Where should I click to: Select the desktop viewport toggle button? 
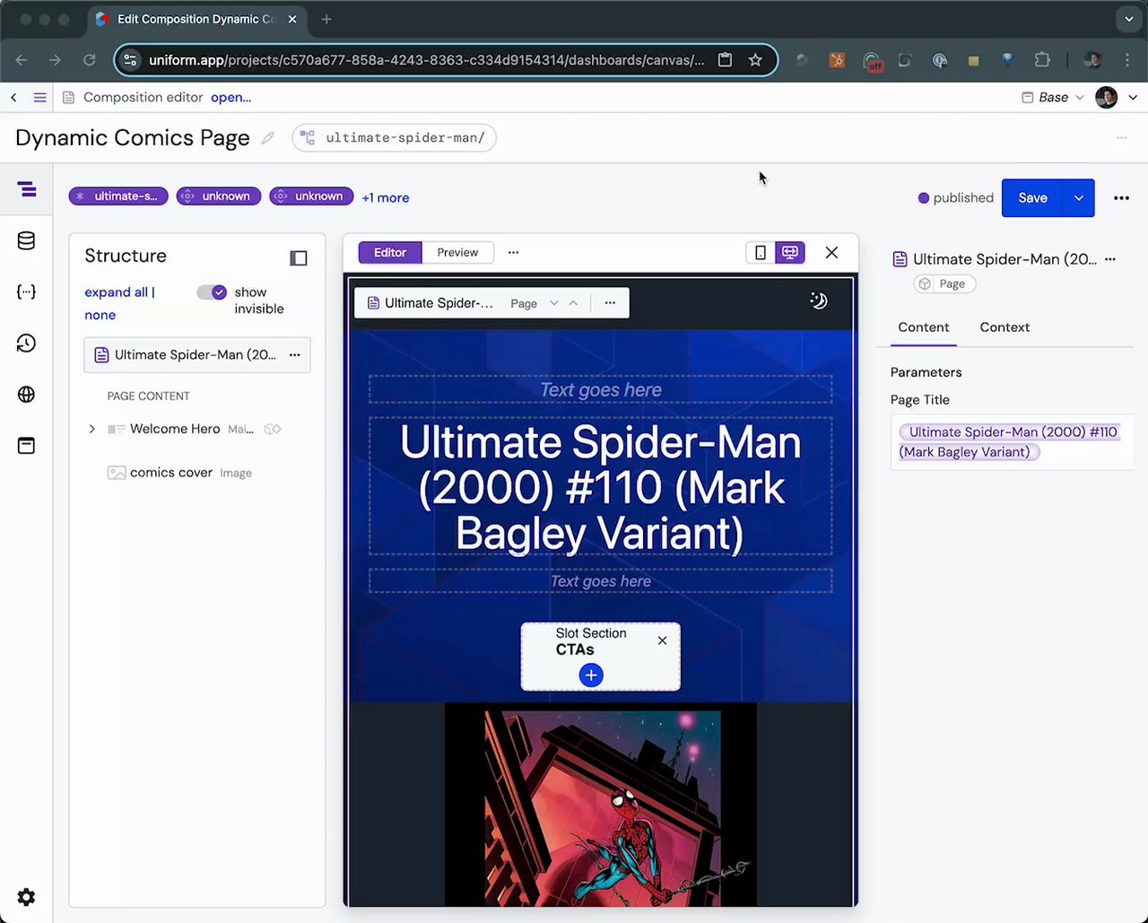[790, 253]
